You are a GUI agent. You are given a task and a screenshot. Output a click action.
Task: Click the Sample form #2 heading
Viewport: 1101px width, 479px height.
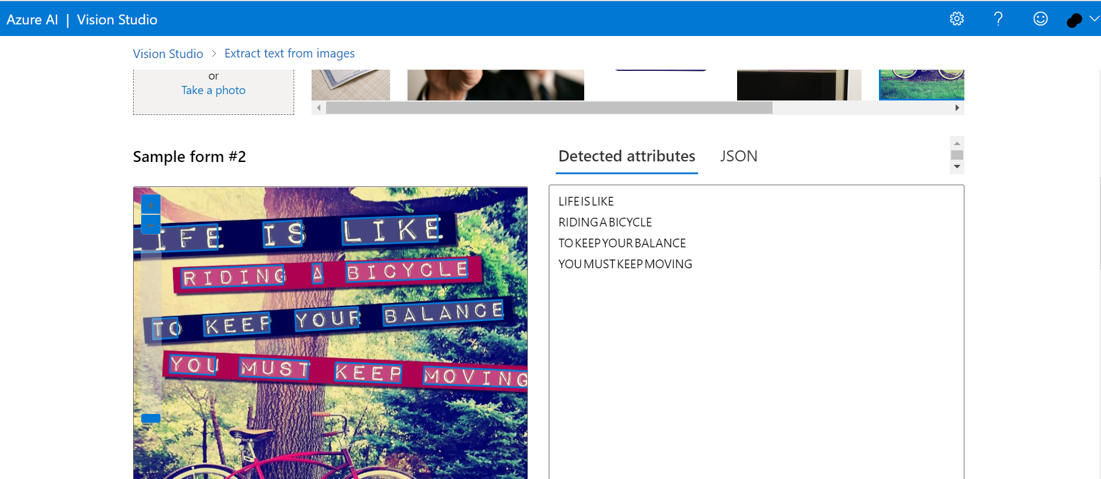click(190, 157)
